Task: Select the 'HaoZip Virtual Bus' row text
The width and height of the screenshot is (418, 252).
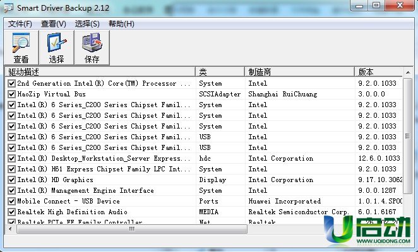Action: tap(51, 94)
